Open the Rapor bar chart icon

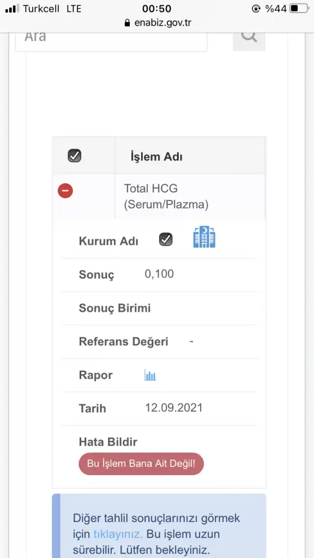(150, 375)
